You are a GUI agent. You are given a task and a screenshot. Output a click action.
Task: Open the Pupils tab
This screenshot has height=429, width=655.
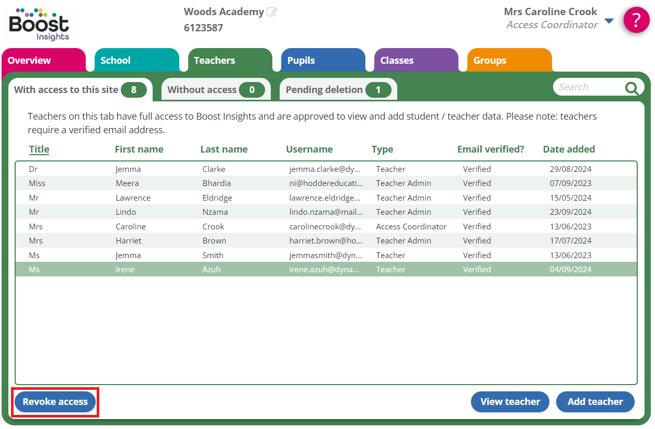pos(301,61)
